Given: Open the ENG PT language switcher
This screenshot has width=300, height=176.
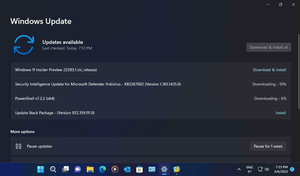Looking at the screenshot, I should [249, 170].
